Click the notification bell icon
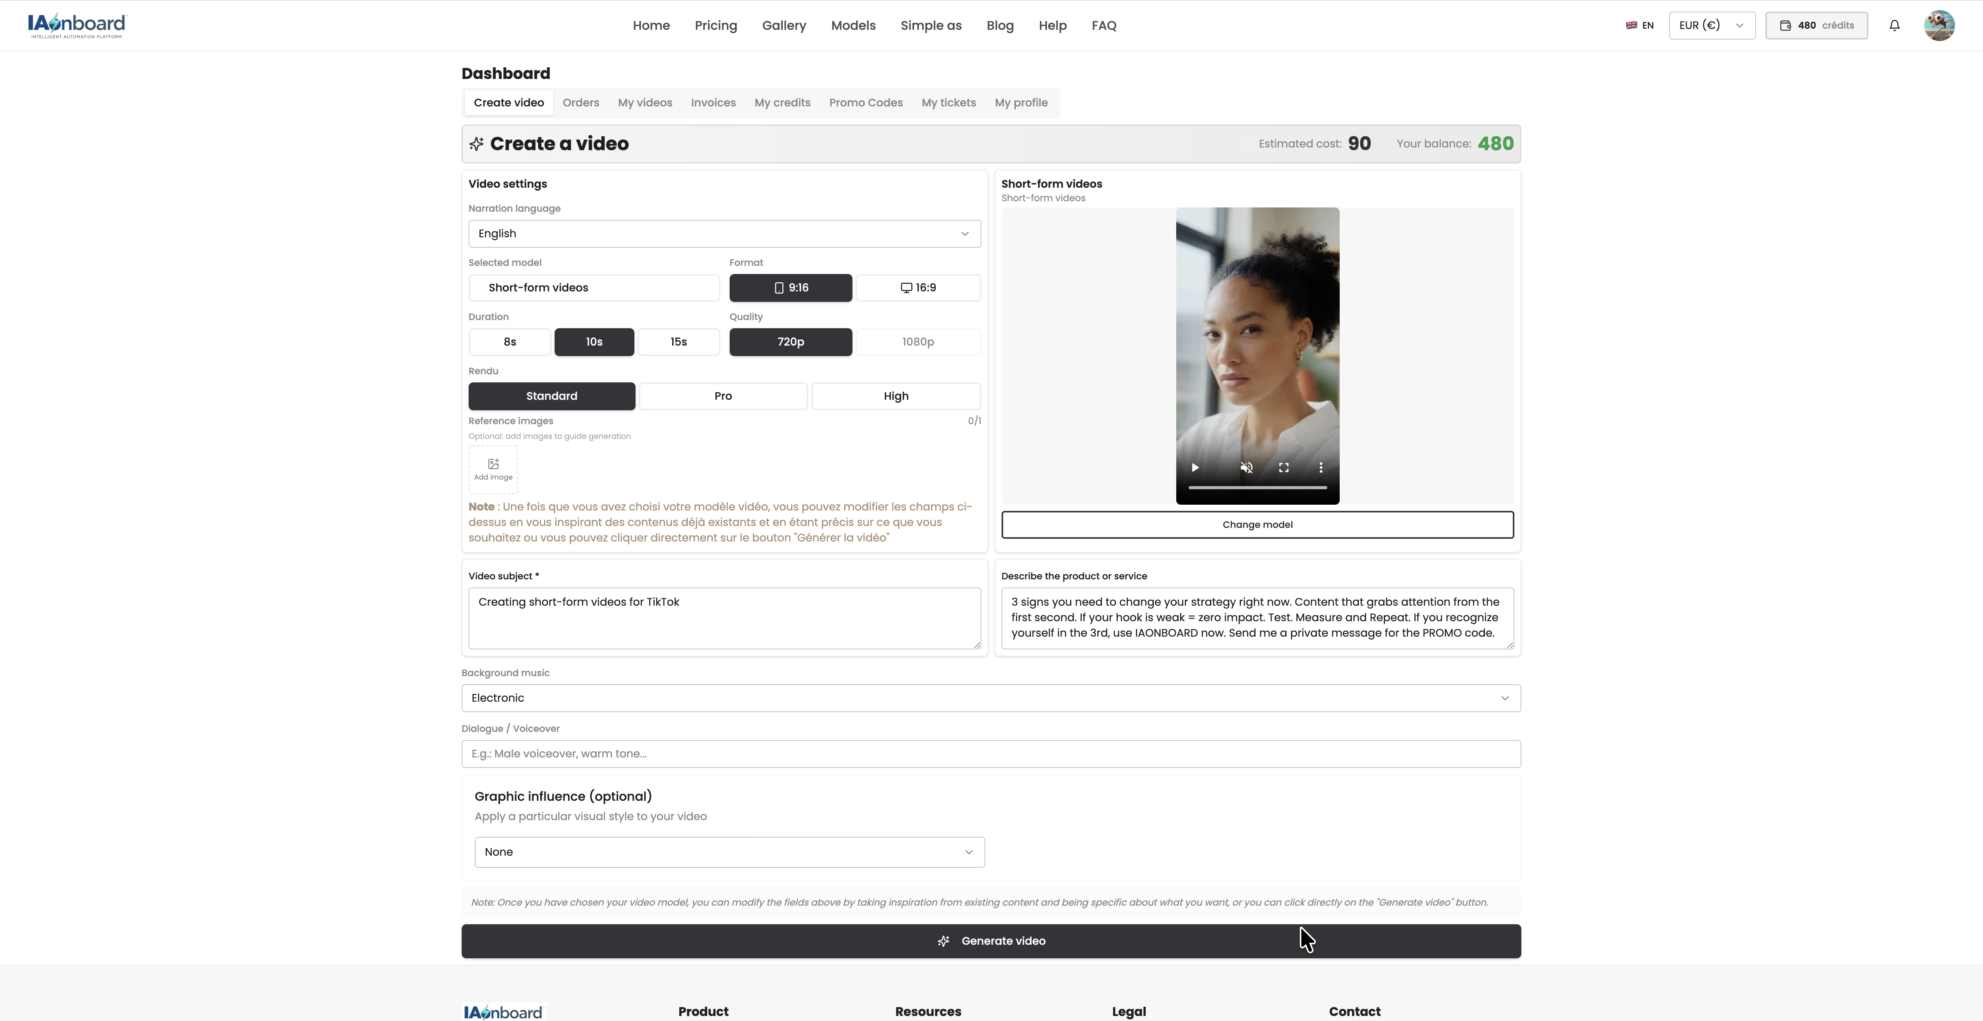 1894,25
